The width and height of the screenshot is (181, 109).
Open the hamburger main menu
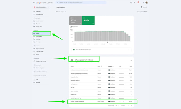click(x=34, y=3)
